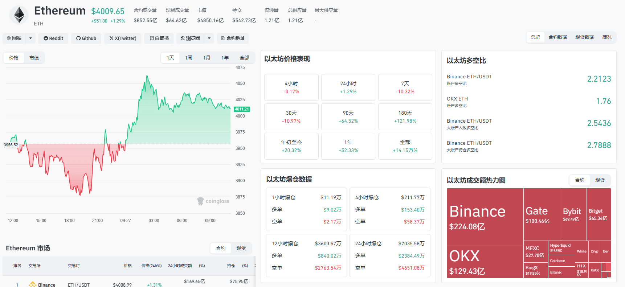Toggle Ethereum market list to 现货
Screen dimensions: 625x287
click(x=241, y=248)
